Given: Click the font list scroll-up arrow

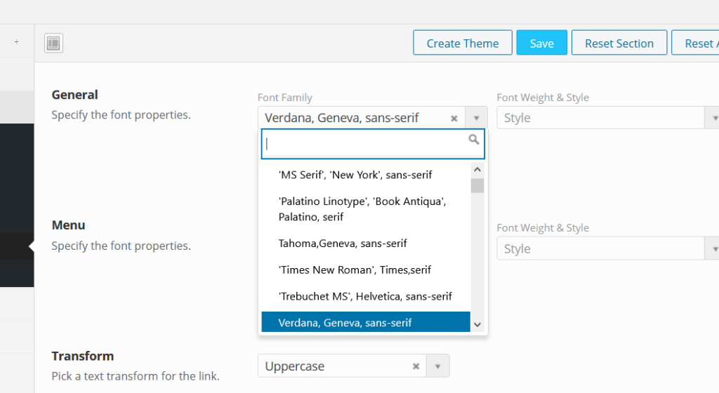Looking at the screenshot, I should point(477,170).
